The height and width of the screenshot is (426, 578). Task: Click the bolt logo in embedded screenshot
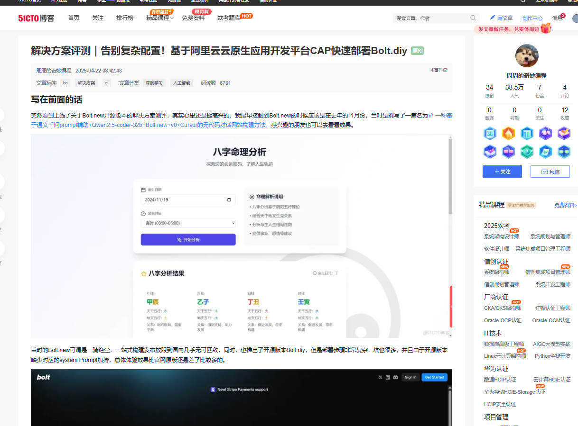43,377
